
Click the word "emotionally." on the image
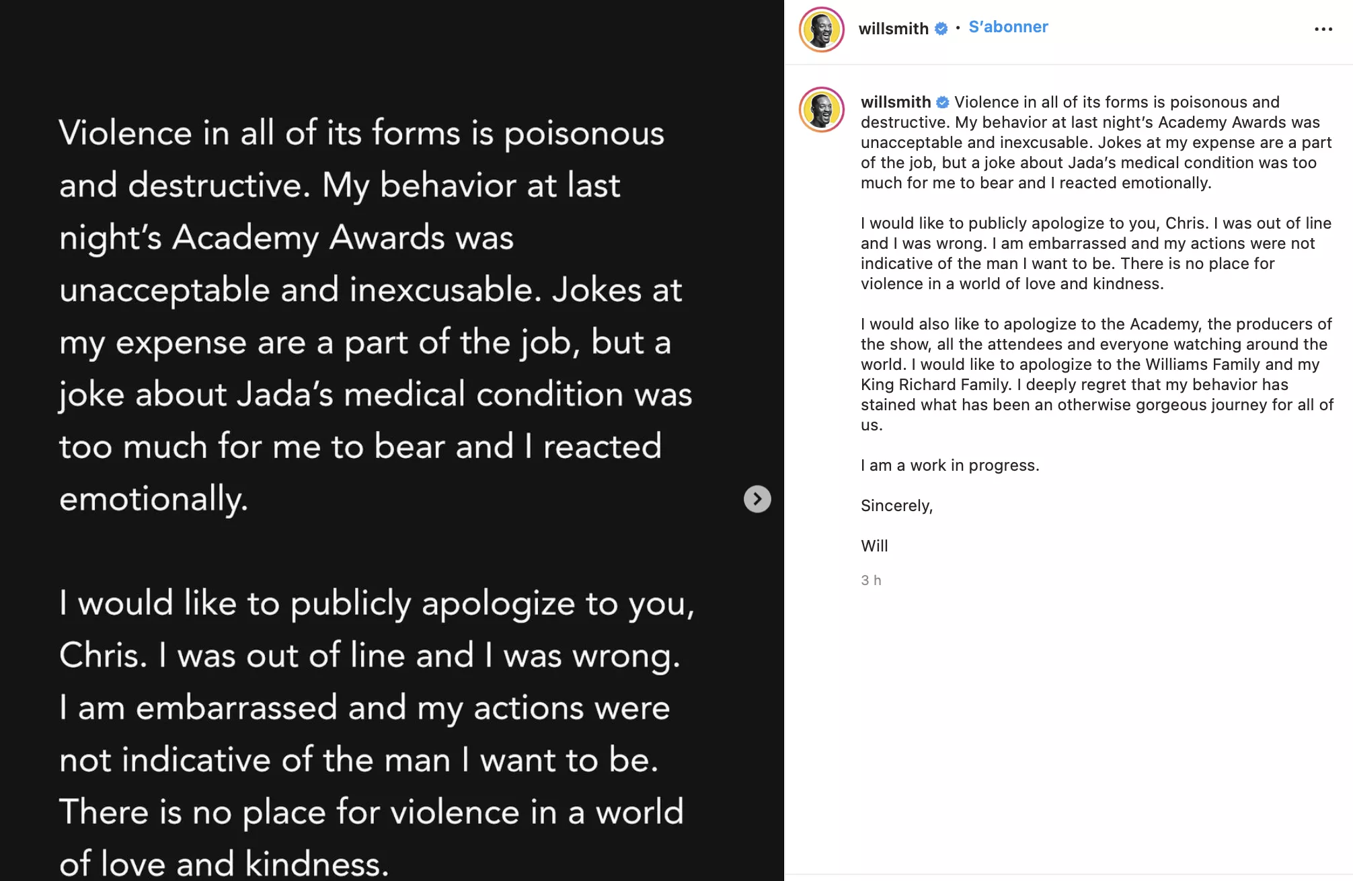(x=153, y=499)
